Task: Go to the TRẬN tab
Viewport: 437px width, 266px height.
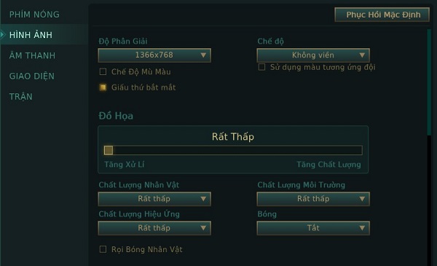Action: [x=21, y=97]
